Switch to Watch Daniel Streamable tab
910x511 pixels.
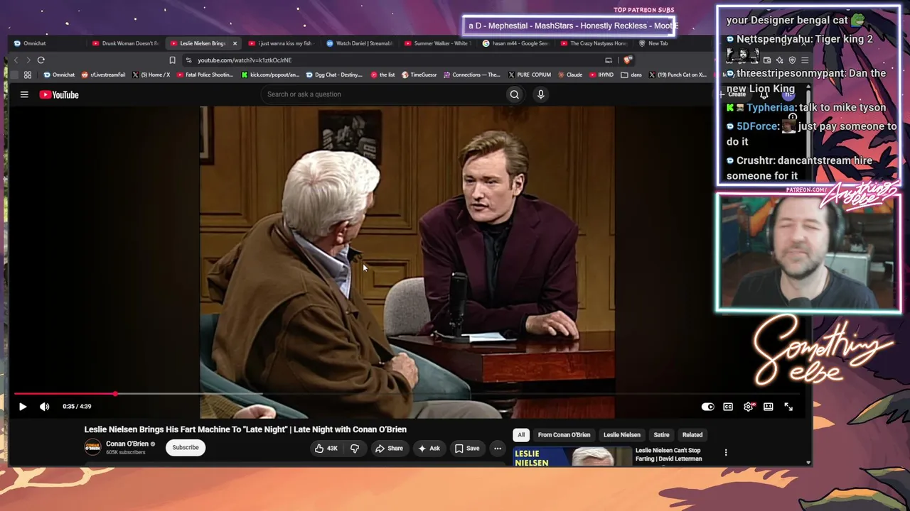(360, 43)
